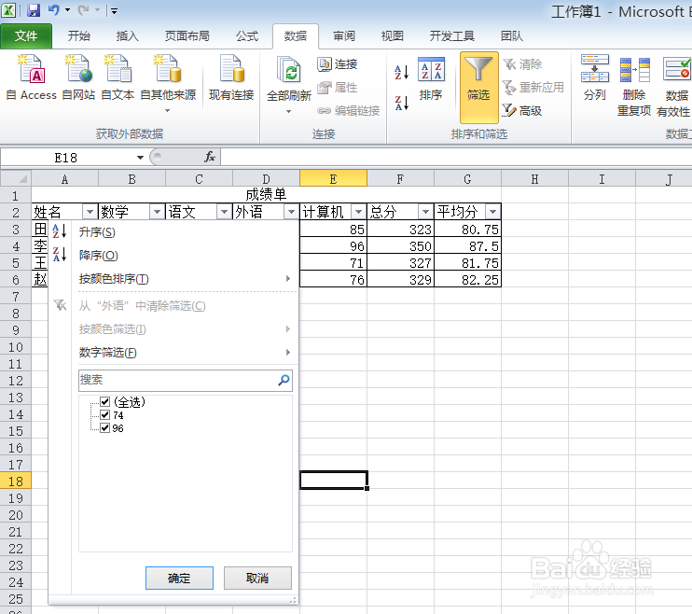Expand 全部刷新 dropdown arrow
692x614 pixels.
(x=288, y=112)
